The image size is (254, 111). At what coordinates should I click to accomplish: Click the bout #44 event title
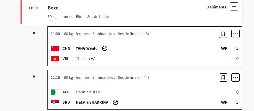pyautogui.click(x=106, y=77)
